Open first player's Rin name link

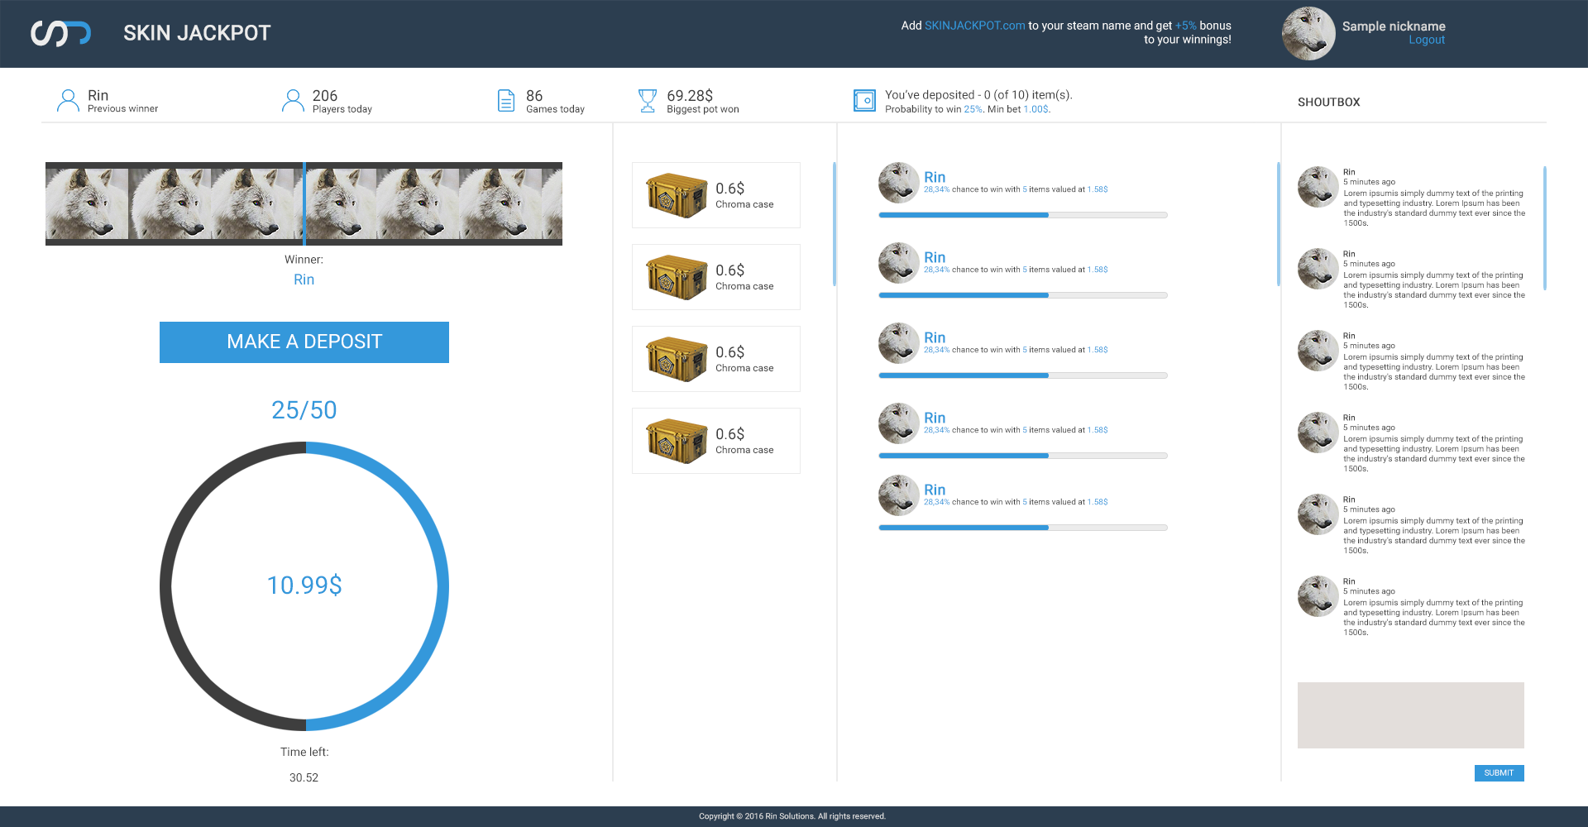pyautogui.click(x=935, y=177)
